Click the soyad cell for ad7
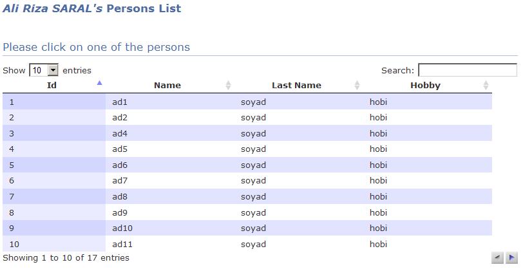This screenshot has width=523, height=269. click(x=253, y=181)
